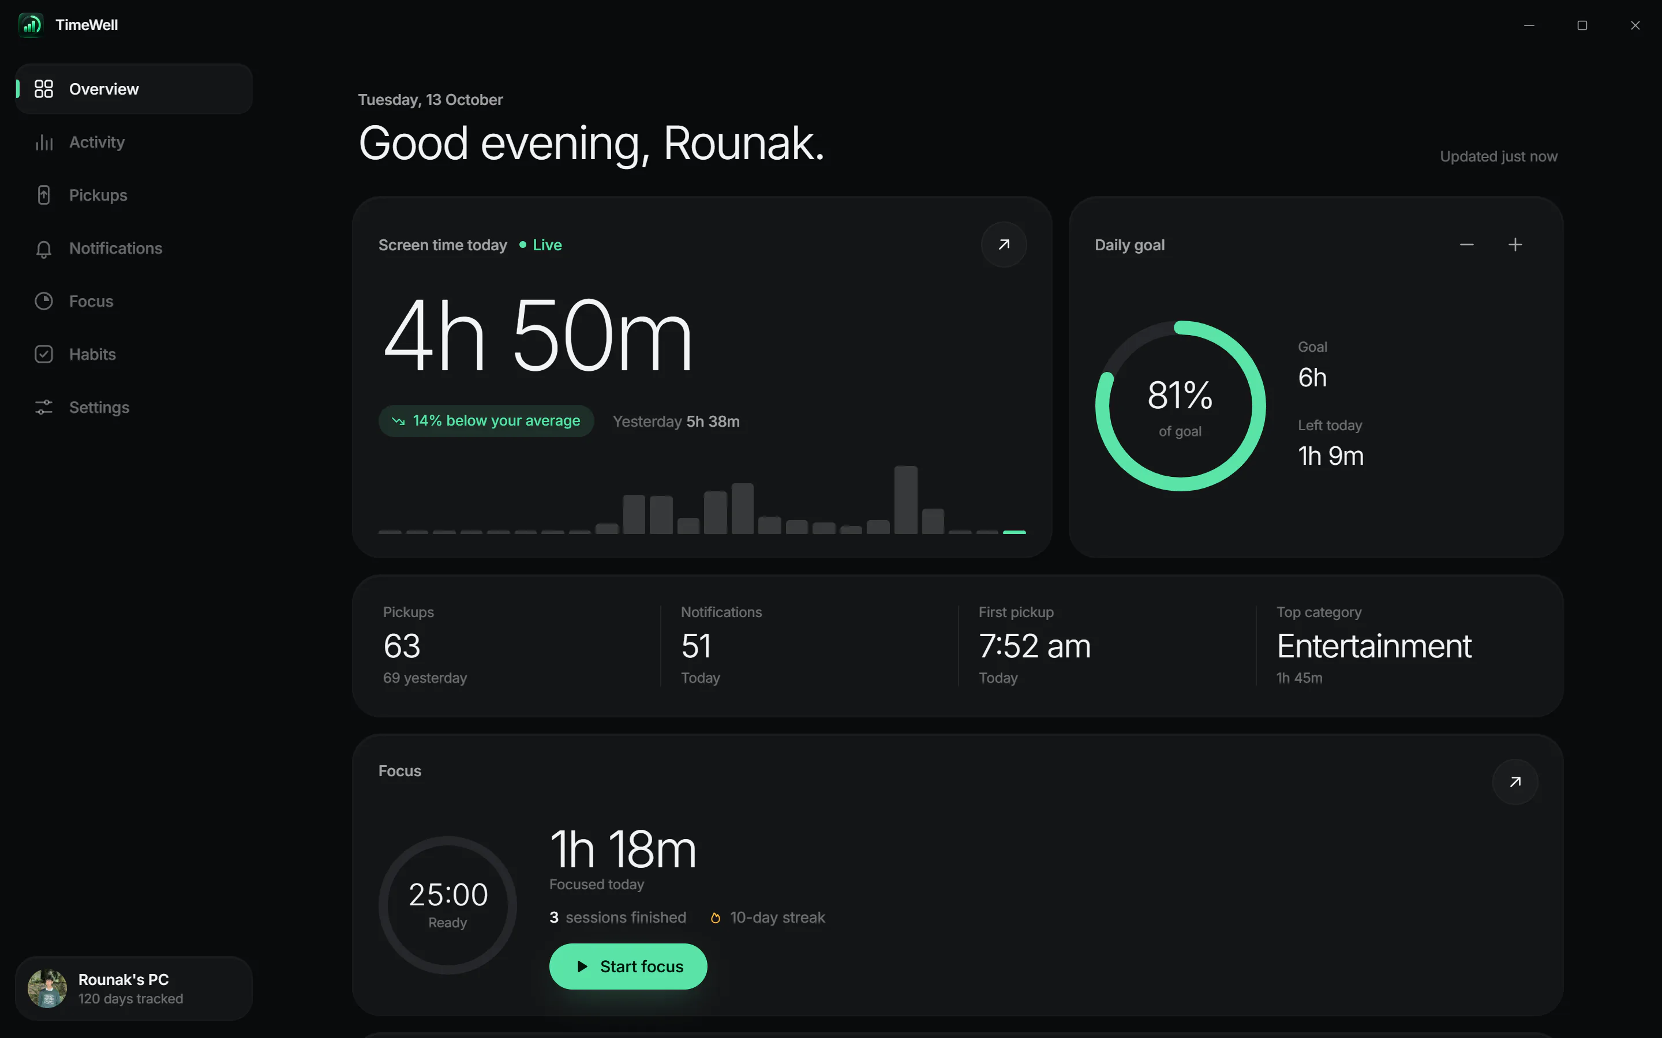Viewport: 1662px width, 1038px height.
Task: Minimize the TimeWell window
Action: point(1529,25)
